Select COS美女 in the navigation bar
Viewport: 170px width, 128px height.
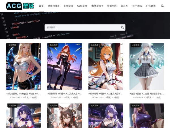(82, 6)
